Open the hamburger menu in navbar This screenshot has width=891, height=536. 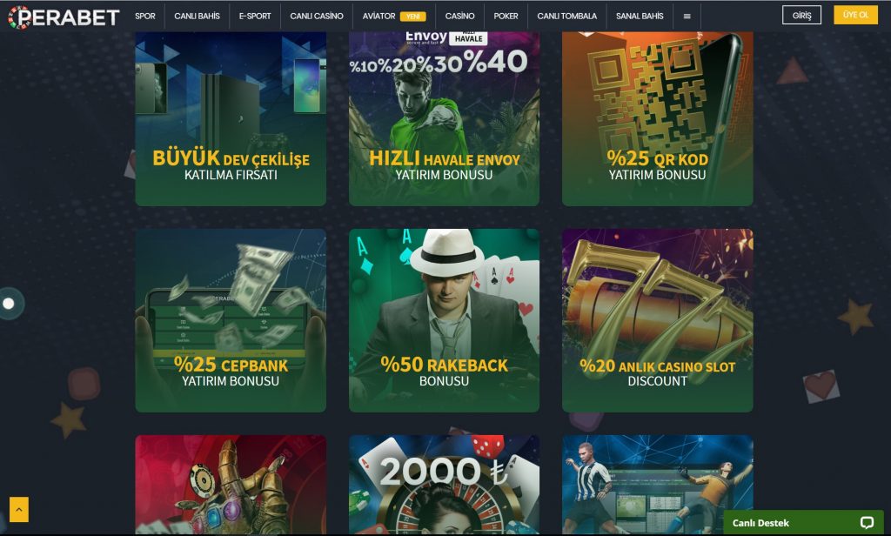pos(687,16)
